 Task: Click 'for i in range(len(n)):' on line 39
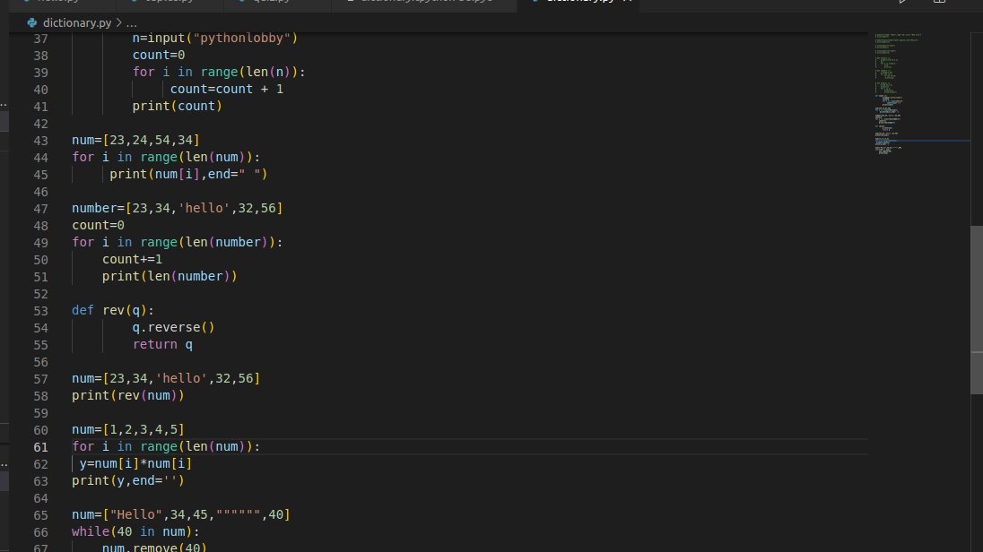(219, 72)
